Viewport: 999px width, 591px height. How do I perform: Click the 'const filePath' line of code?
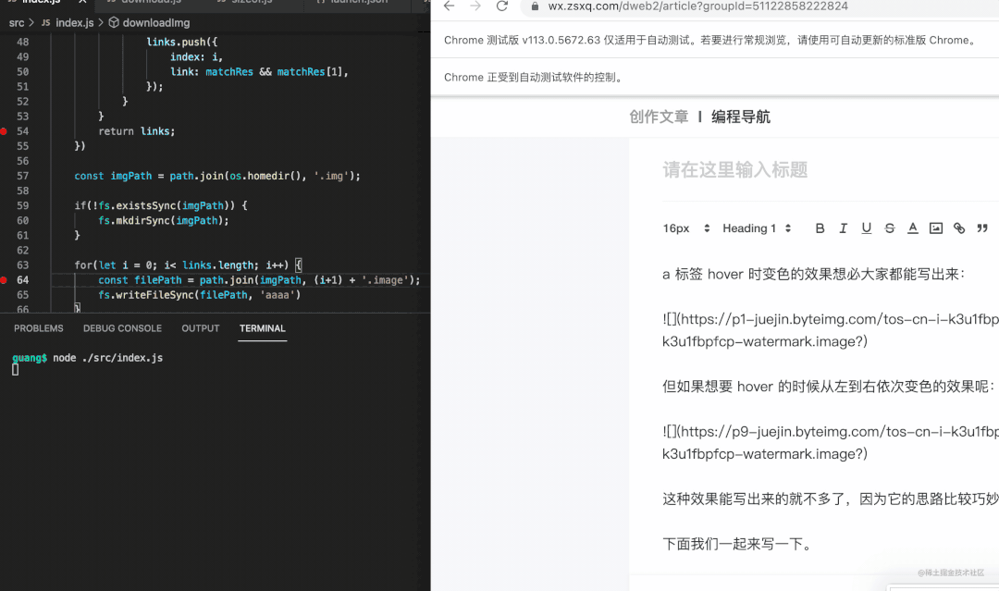[259, 280]
